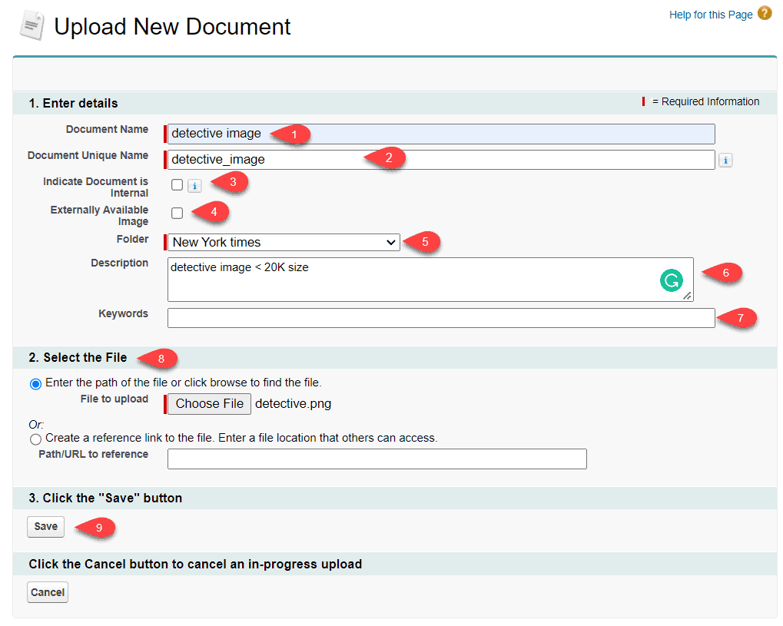Screen dimensions: 783x626
Task: Click the Path/URL to reference field
Action: 377,459
